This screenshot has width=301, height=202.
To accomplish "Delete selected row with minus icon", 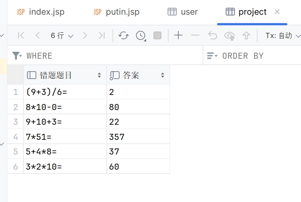I will (x=195, y=35).
